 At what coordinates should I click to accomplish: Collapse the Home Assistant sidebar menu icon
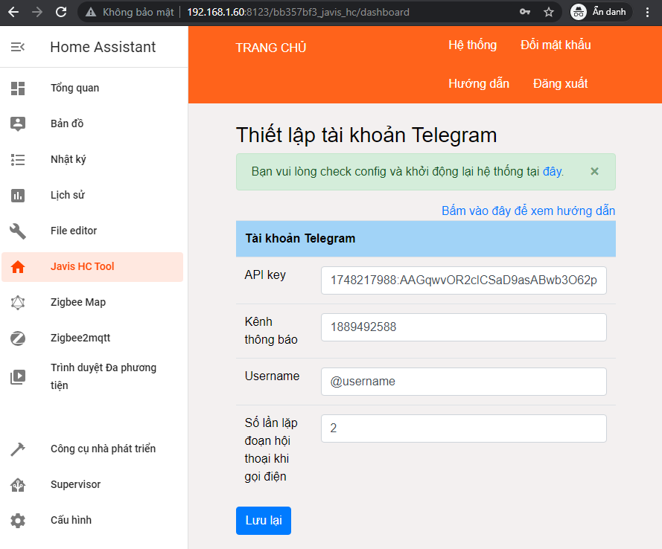(18, 47)
